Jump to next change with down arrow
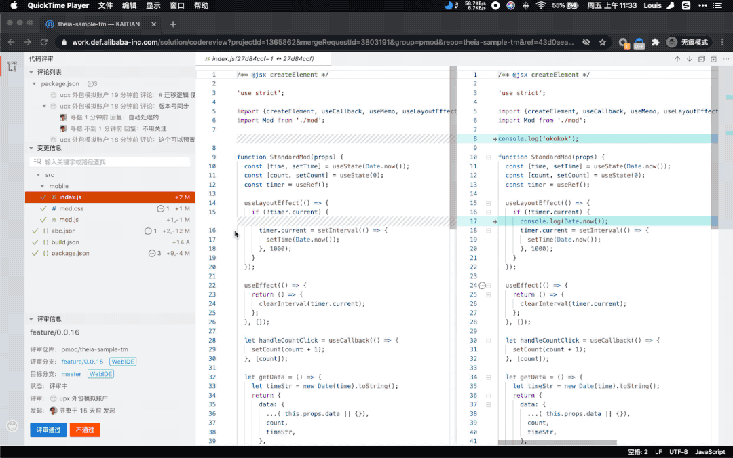 [690, 59]
